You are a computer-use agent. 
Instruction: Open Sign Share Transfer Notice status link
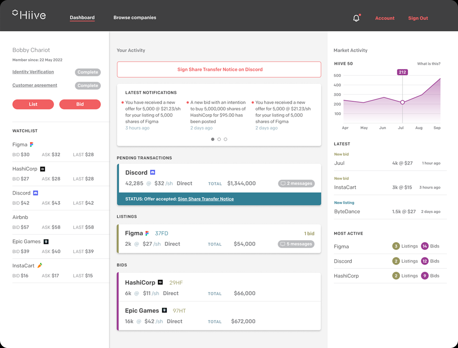click(206, 199)
